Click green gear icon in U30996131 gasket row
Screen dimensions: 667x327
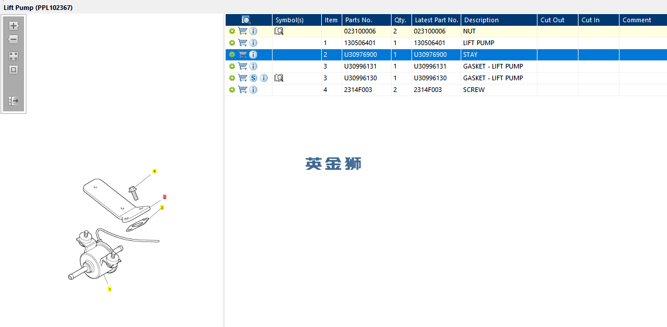(232, 66)
